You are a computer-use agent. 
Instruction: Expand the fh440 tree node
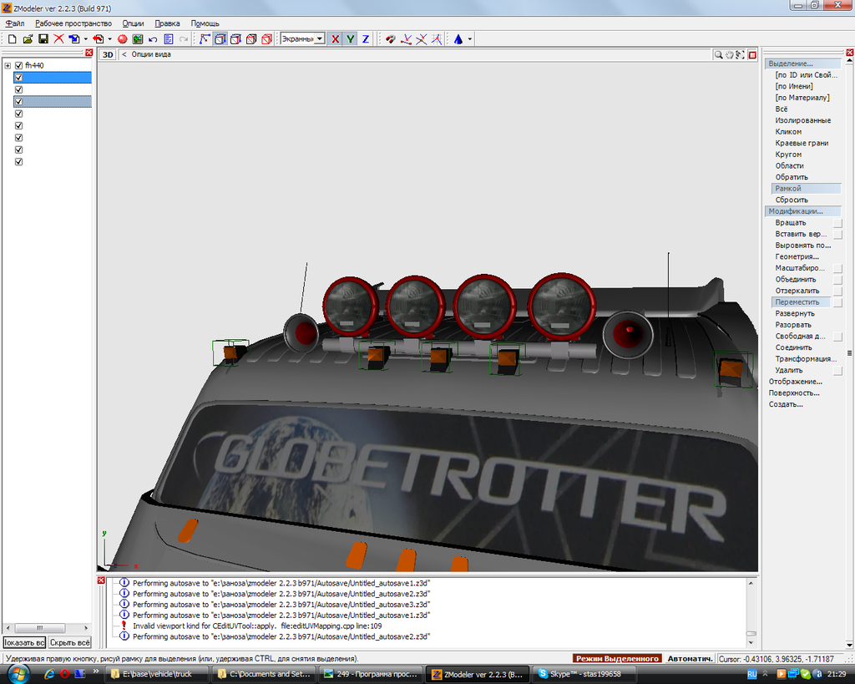click(x=8, y=65)
